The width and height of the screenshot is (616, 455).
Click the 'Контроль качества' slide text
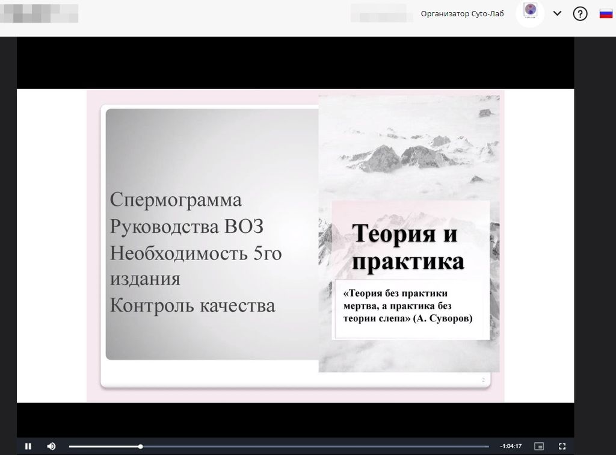[192, 305]
